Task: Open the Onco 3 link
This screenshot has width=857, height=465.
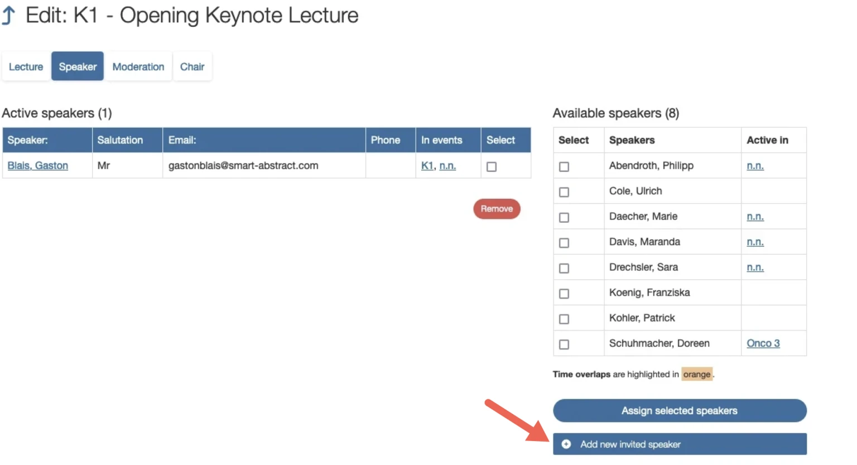Action: point(763,343)
